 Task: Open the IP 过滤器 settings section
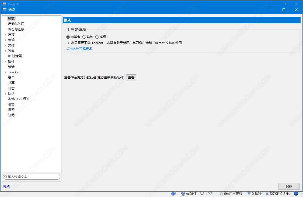pyautogui.click(x=15, y=56)
